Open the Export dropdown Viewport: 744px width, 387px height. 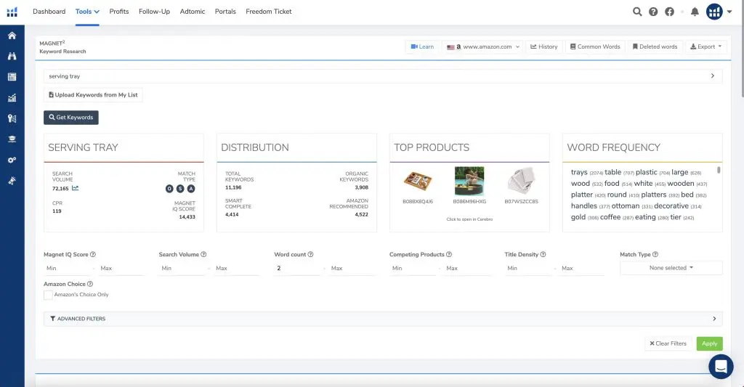[705, 46]
